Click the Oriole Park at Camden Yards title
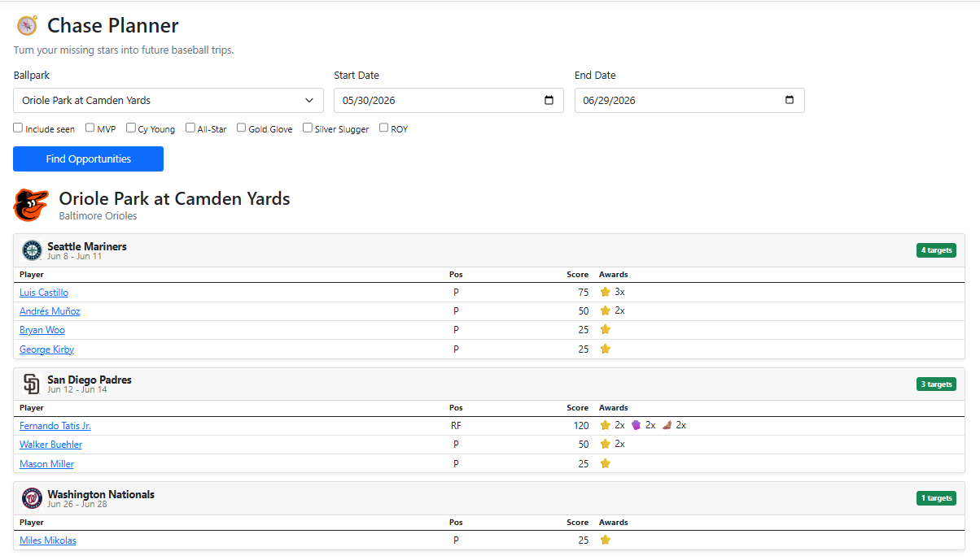This screenshot has width=980, height=560. [174, 198]
